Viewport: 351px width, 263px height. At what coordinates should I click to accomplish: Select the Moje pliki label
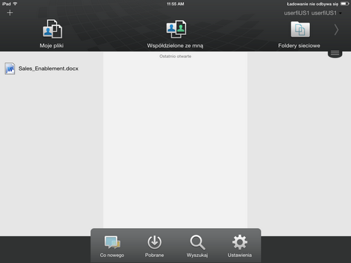point(51,46)
